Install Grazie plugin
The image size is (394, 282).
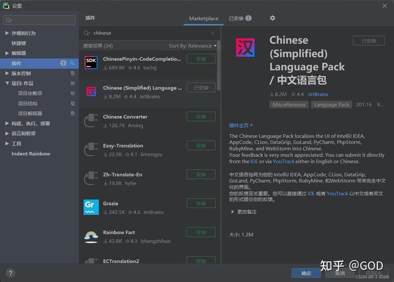point(201,204)
